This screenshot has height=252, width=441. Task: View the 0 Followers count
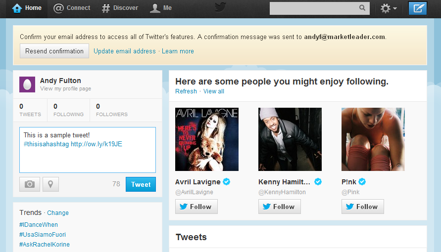pyautogui.click(x=112, y=110)
